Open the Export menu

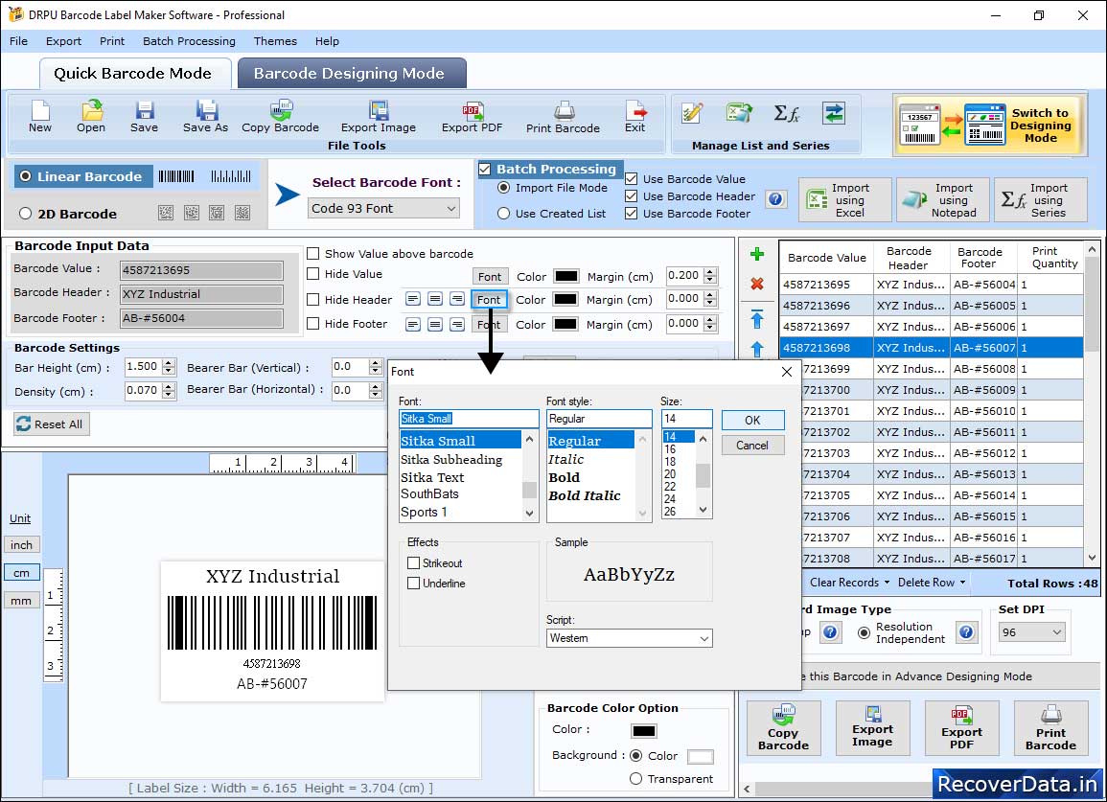[x=63, y=41]
